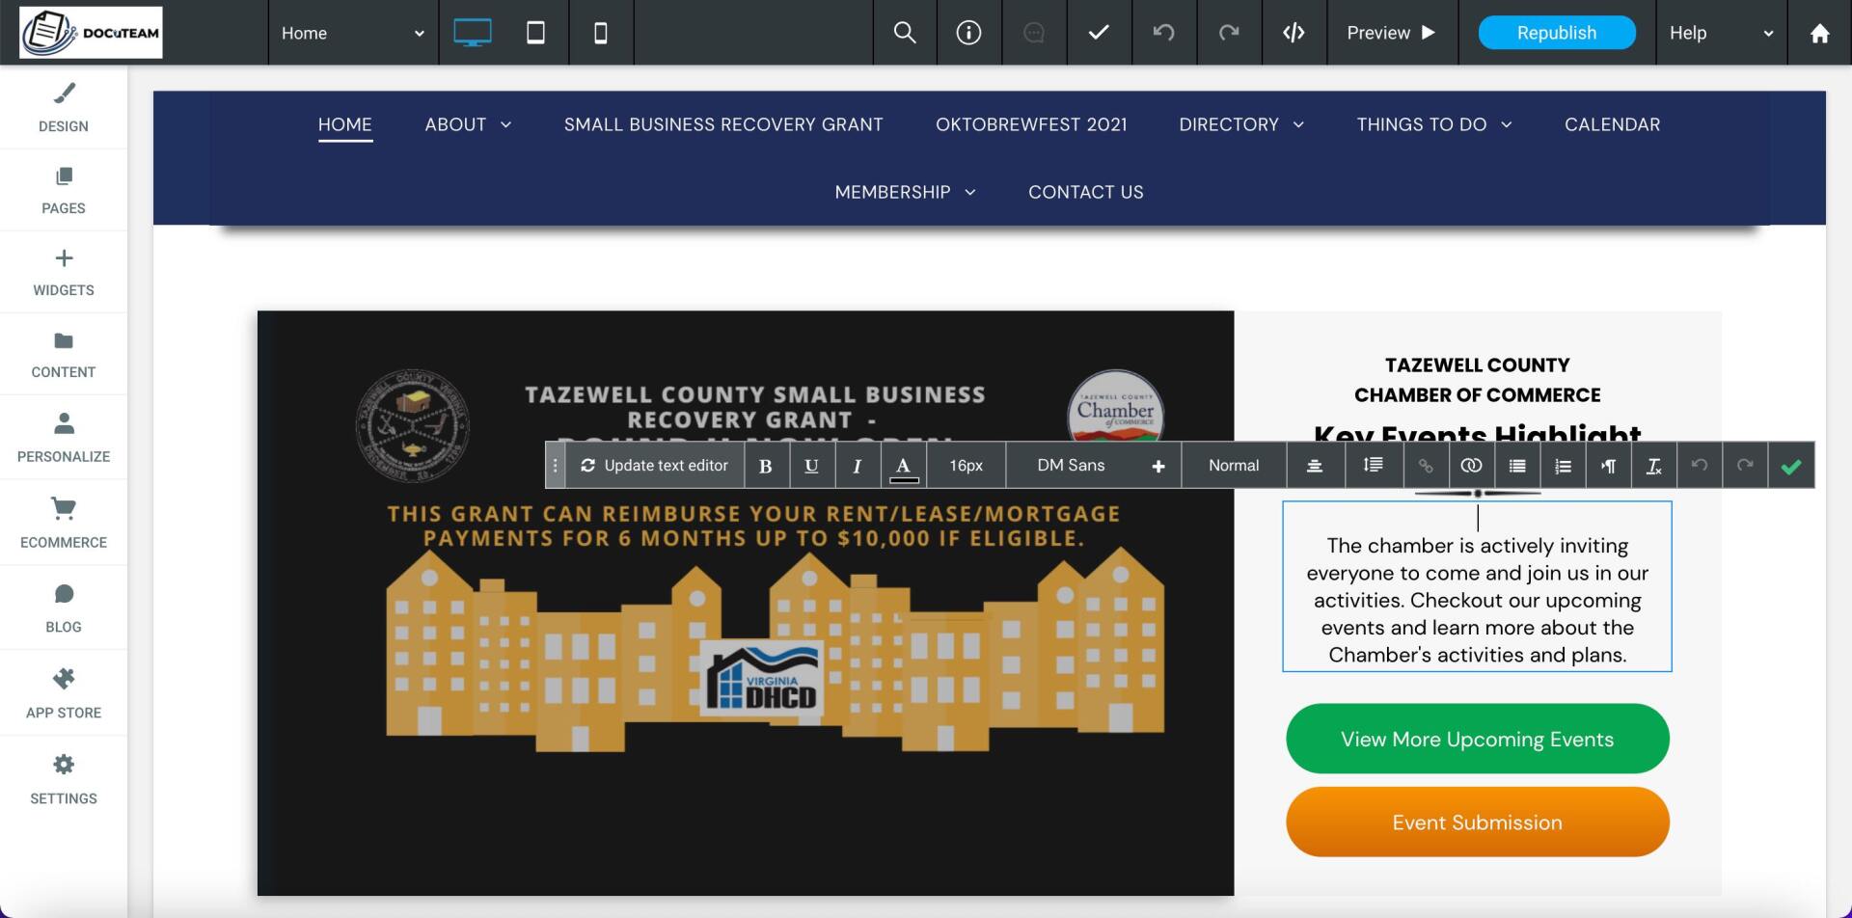Viewport: 1852px width, 918px height.
Task: Confirm text edits with green checkmark
Action: [1791, 466]
